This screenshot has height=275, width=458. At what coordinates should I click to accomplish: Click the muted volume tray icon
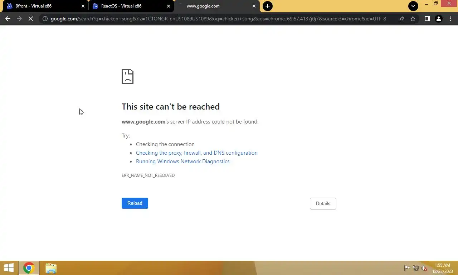[x=424, y=268]
